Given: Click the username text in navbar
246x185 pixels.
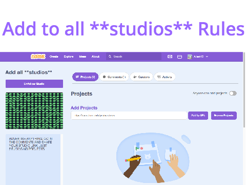Looking at the screenshot, I should click(198, 57).
